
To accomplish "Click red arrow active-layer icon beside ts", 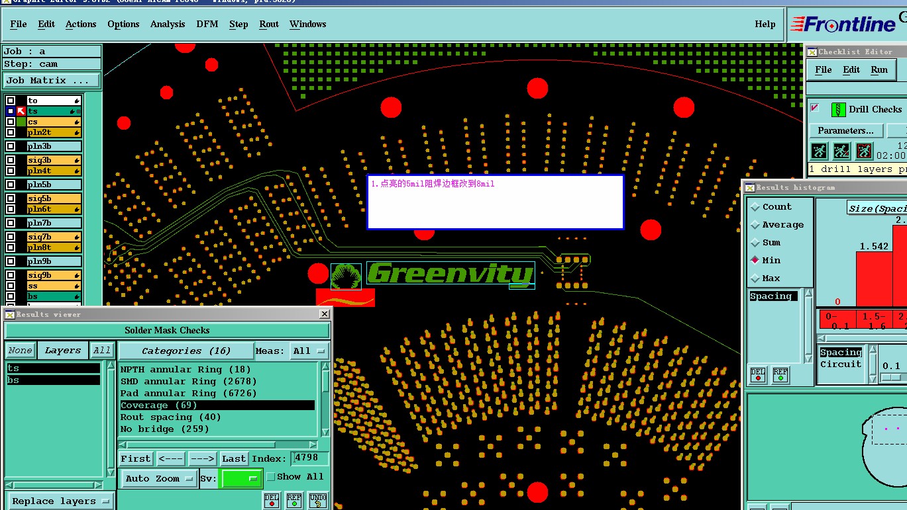I will point(21,111).
